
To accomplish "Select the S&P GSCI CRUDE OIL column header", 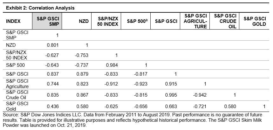I will [x=225, y=21].
